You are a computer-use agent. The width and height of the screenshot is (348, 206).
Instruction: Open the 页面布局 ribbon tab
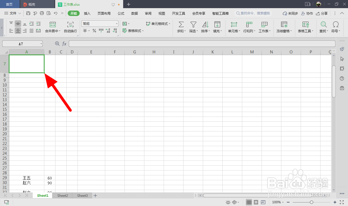coord(104,13)
